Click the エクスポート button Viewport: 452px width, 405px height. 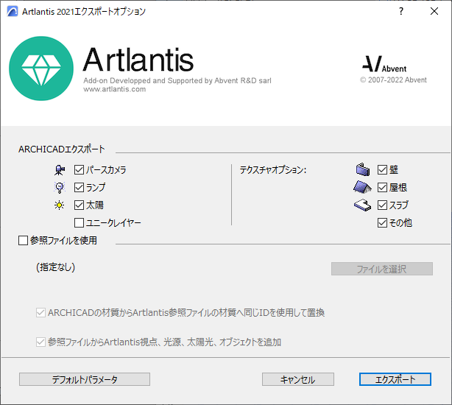[395, 379]
